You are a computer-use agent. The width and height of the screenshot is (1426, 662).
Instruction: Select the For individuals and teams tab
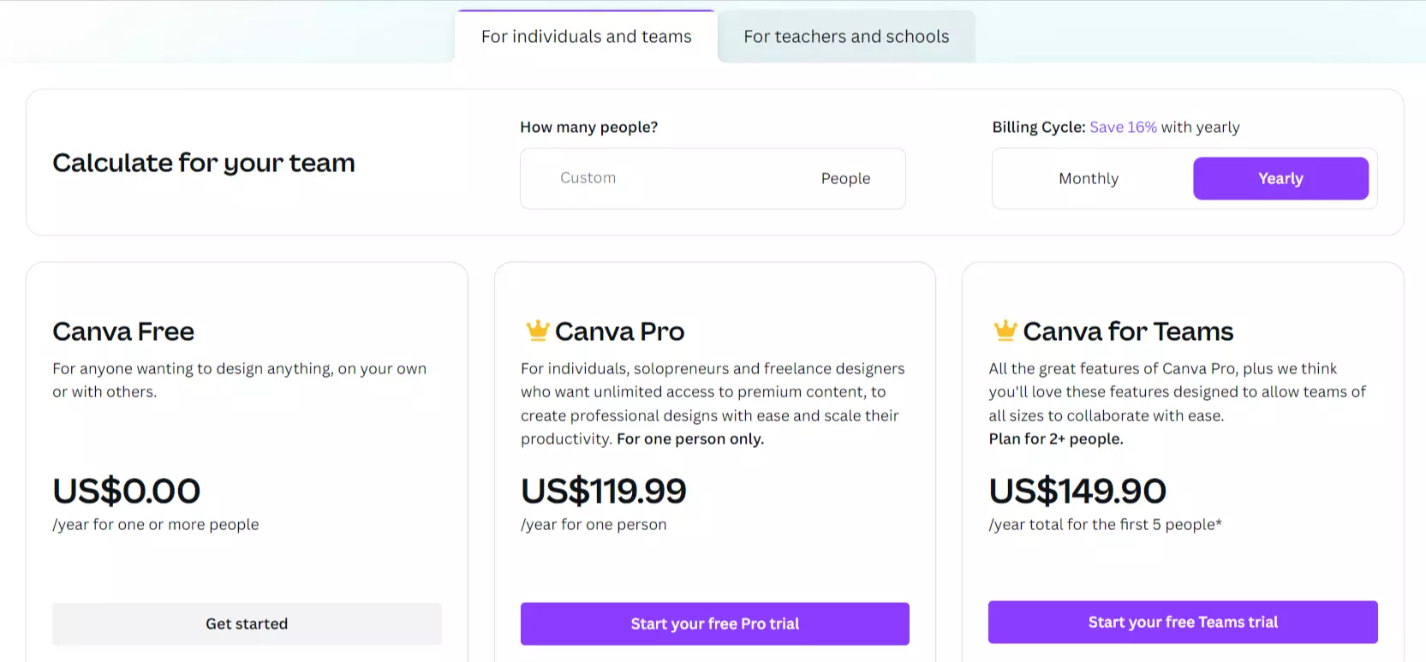tap(586, 37)
